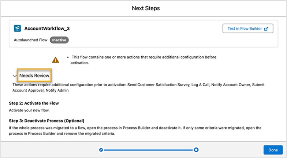Click the additional configuration warning message
This screenshot has height=158, width=287.
click(144, 60)
